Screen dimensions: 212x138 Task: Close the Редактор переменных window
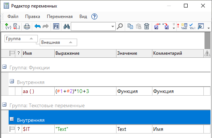pyautogui.click(x=203, y=6)
